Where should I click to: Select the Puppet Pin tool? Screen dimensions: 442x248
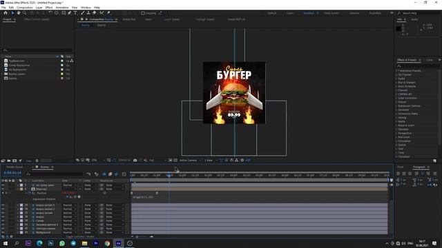tap(108, 13)
